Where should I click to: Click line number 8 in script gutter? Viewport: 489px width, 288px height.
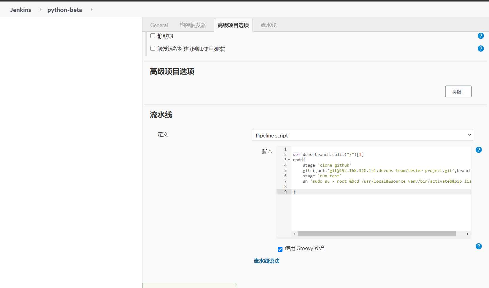285,186
